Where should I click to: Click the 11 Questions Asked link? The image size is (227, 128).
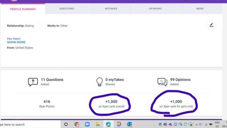(x=52, y=82)
